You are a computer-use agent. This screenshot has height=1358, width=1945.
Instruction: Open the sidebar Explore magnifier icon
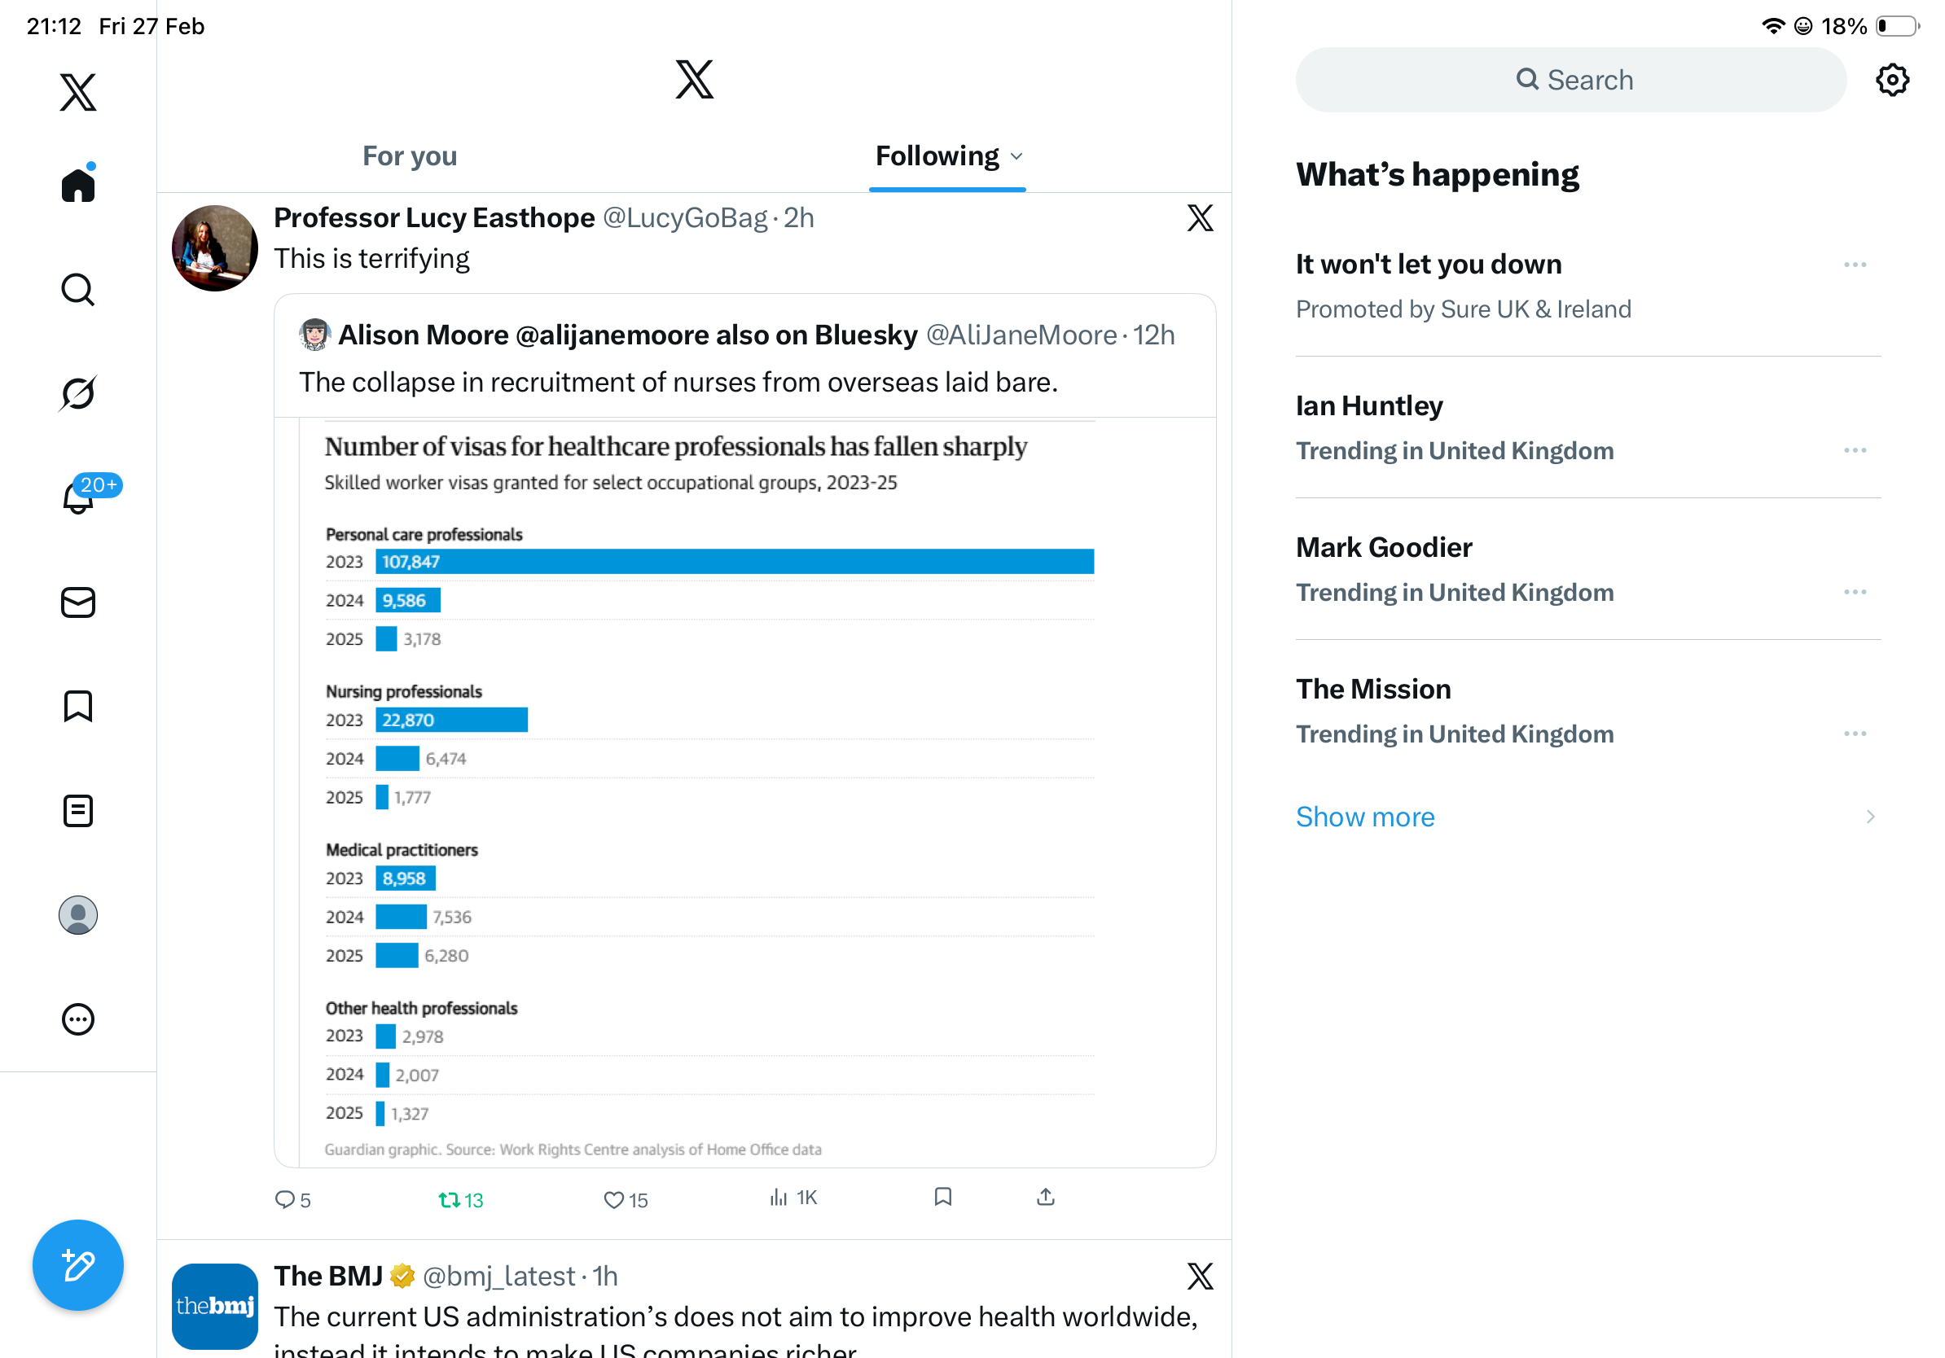click(x=78, y=290)
